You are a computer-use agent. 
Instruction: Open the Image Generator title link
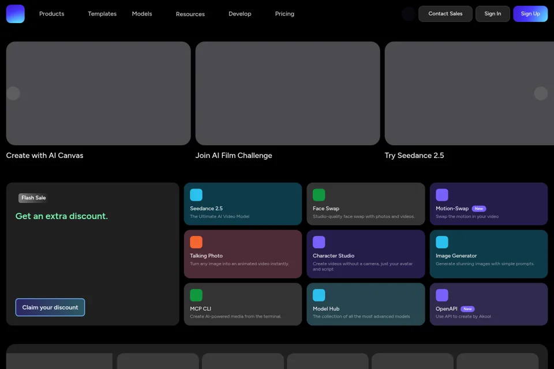[x=456, y=255]
